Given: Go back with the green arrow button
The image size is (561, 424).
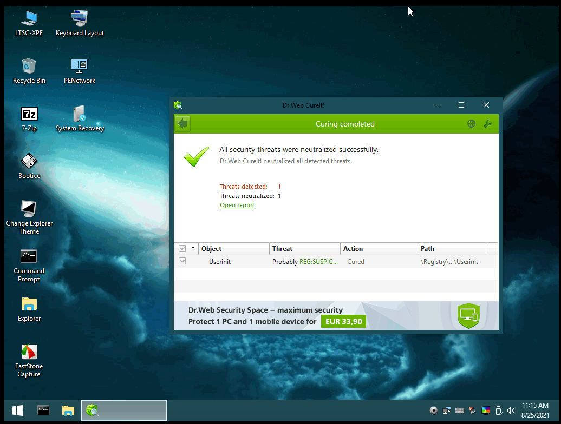Looking at the screenshot, I should pyautogui.click(x=182, y=124).
